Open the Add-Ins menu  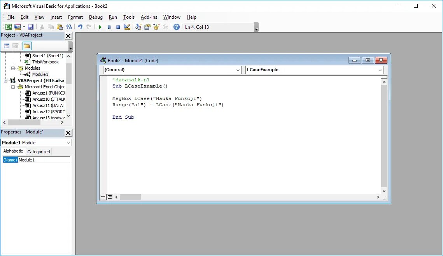[x=149, y=17]
